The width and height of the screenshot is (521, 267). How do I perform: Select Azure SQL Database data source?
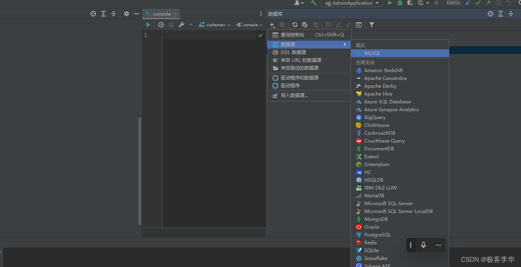point(400,102)
